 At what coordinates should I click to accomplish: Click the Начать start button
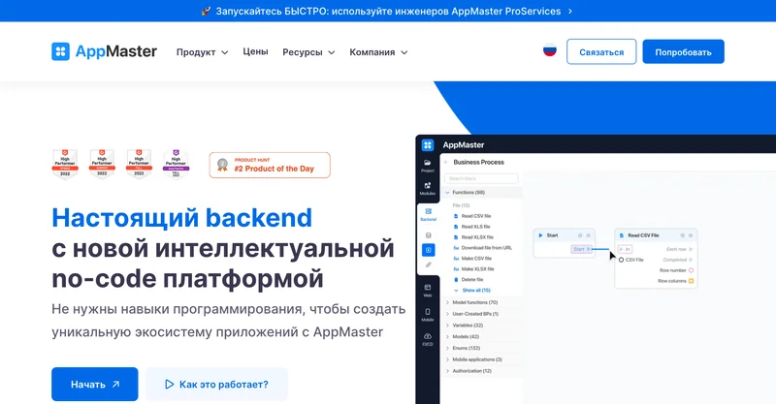[x=94, y=385]
